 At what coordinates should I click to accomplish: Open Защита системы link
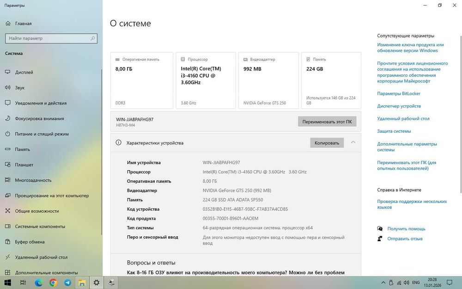coord(394,131)
